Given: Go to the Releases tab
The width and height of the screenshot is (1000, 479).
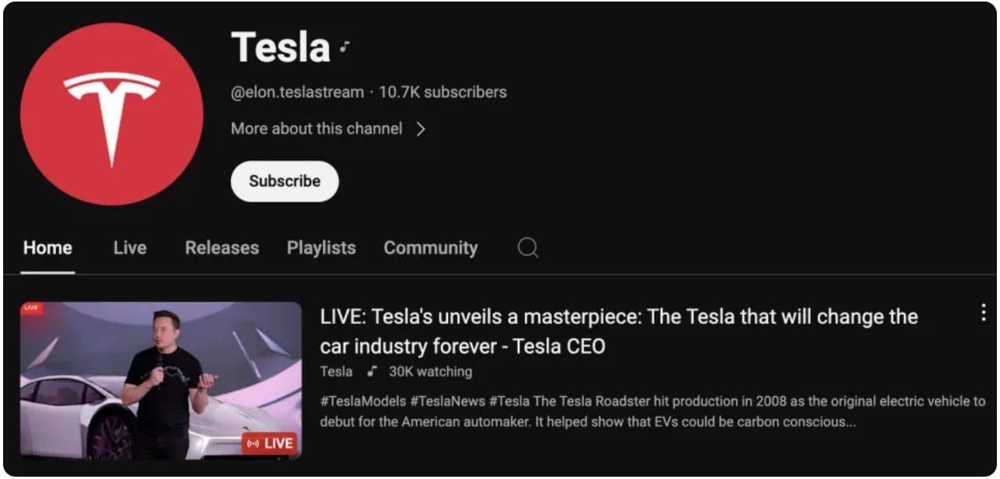Looking at the screenshot, I should pos(222,248).
